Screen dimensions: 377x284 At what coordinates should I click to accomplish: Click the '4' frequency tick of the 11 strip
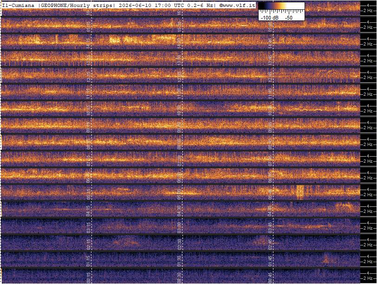click(x=368, y=89)
